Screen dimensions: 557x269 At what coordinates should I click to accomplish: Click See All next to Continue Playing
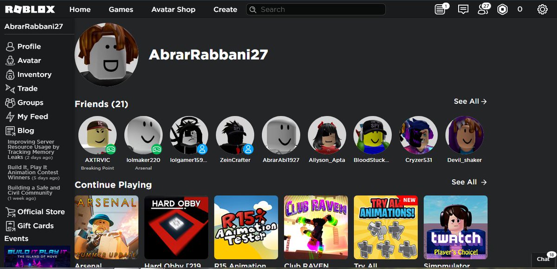click(x=469, y=182)
